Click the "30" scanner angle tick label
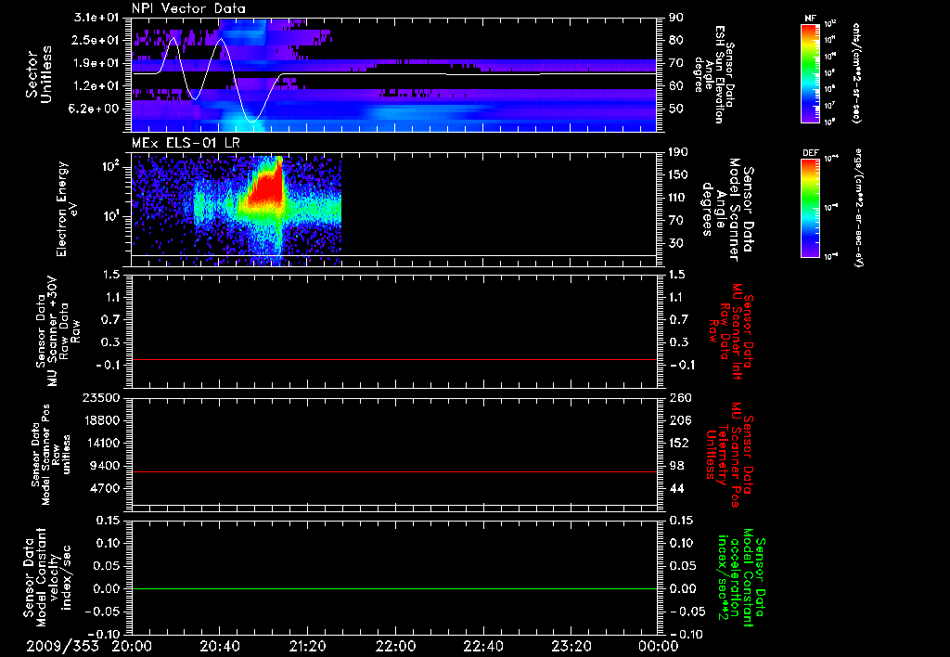This screenshot has height=657, width=950. click(675, 243)
